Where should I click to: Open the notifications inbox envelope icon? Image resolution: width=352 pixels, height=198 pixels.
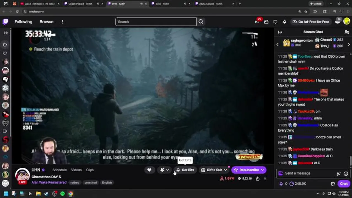[x=266, y=22]
